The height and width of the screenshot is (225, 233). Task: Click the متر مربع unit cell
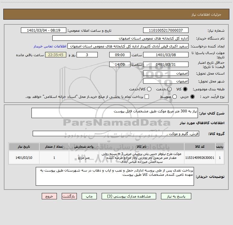(84, 158)
